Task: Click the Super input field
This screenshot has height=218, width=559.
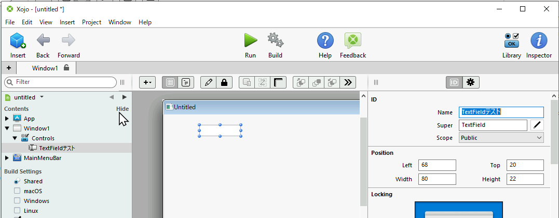Action: click(493, 125)
